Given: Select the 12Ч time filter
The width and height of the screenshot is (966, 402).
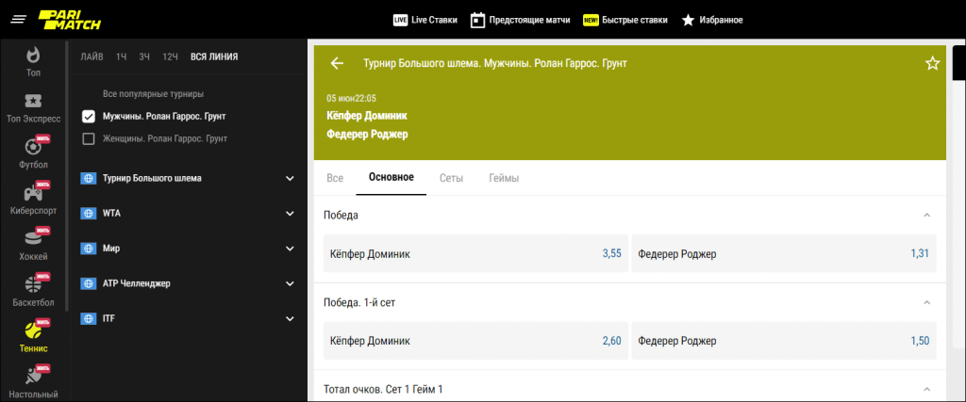Looking at the screenshot, I should [x=170, y=56].
